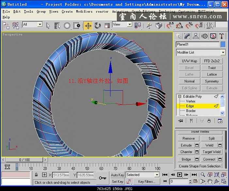Click the blue object color swatch
The image size is (229, 191).
223,44
